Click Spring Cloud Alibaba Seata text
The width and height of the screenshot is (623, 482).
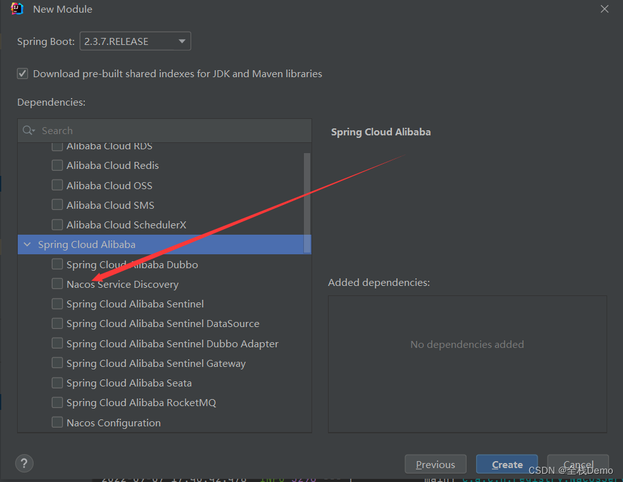tap(129, 383)
